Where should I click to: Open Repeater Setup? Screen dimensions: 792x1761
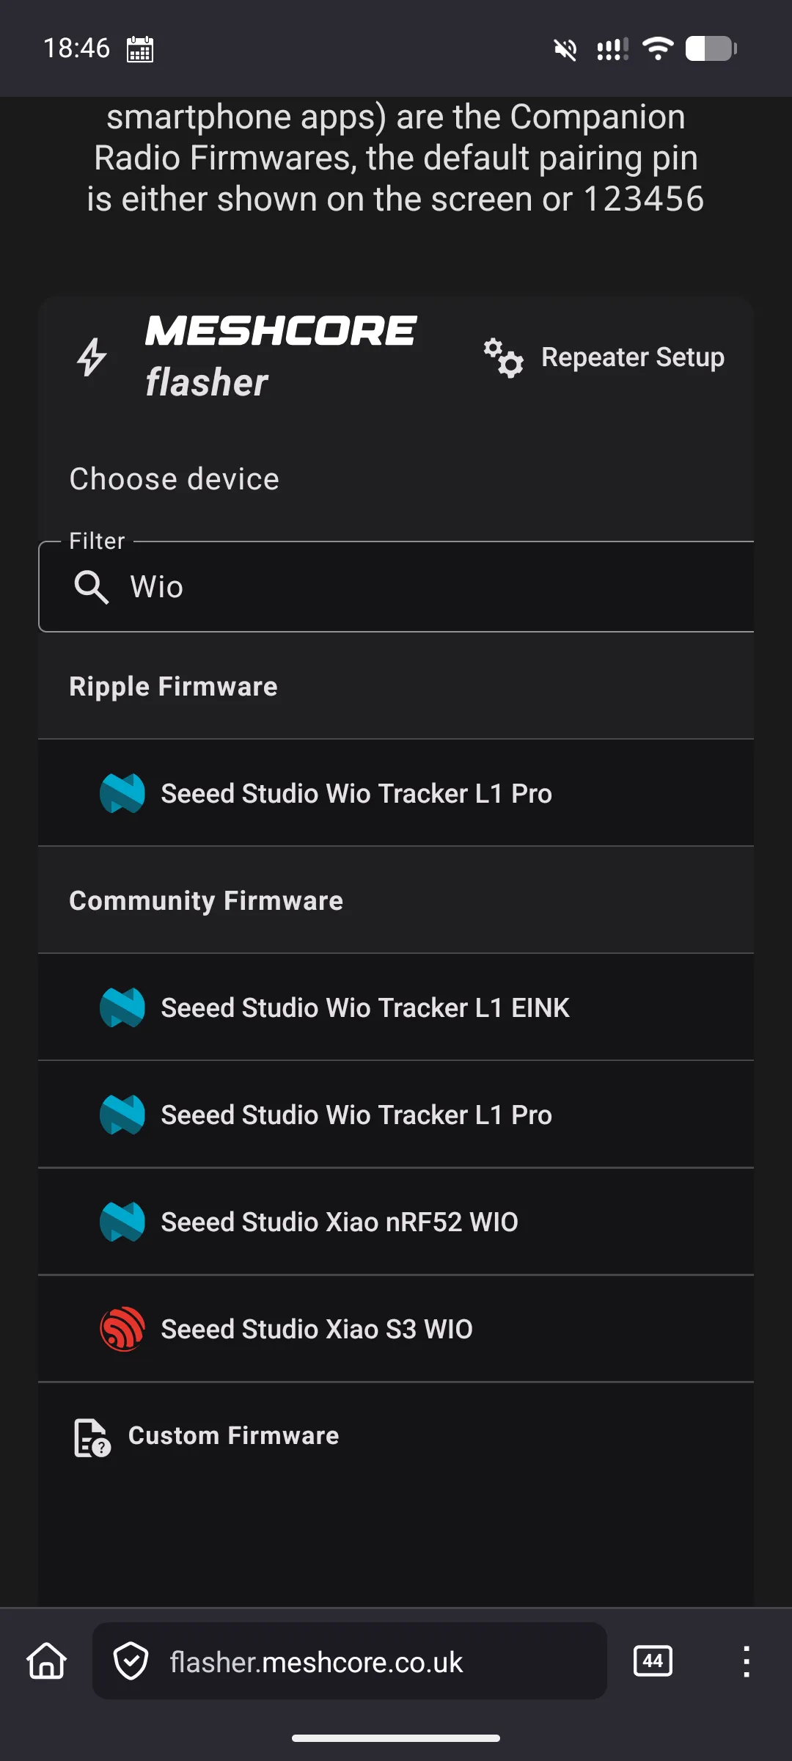604,357
